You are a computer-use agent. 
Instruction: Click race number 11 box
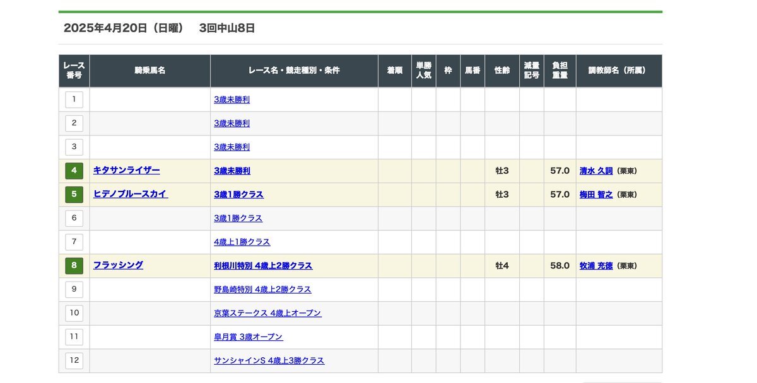coord(74,337)
